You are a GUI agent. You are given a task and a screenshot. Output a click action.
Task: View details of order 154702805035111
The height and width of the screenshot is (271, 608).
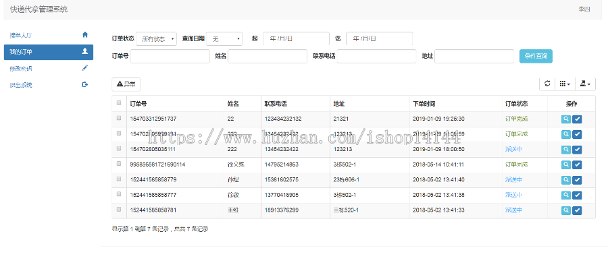[566, 150]
